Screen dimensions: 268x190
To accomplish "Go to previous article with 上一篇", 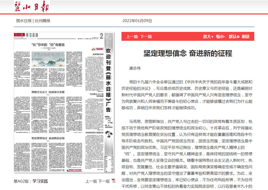I will click(x=132, y=36).
